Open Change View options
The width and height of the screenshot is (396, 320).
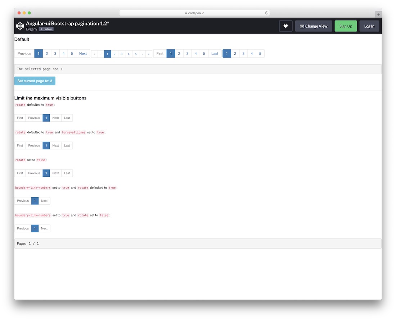[x=313, y=26]
